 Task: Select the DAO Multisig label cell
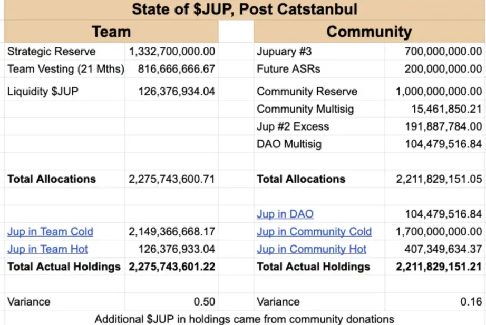click(x=289, y=144)
